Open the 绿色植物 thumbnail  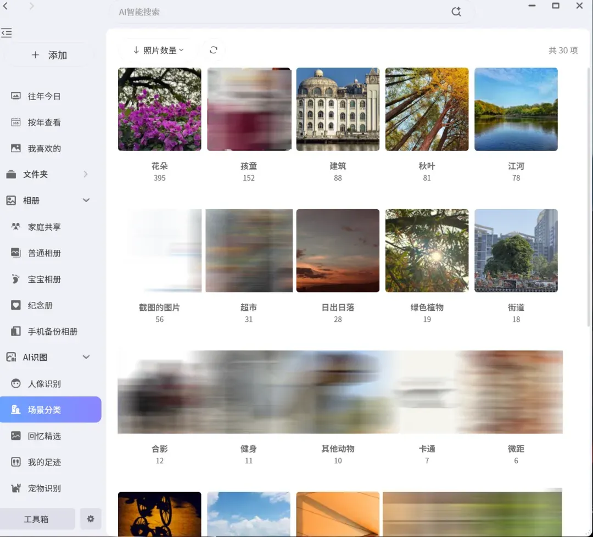[x=427, y=251]
